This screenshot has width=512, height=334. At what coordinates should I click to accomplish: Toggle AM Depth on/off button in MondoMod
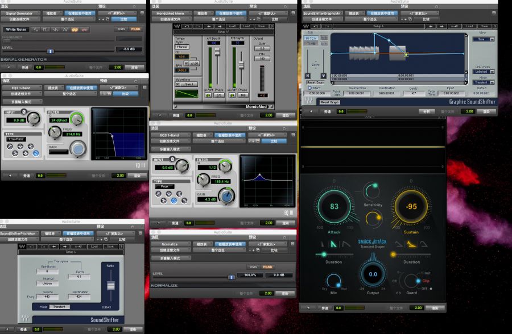pos(208,95)
